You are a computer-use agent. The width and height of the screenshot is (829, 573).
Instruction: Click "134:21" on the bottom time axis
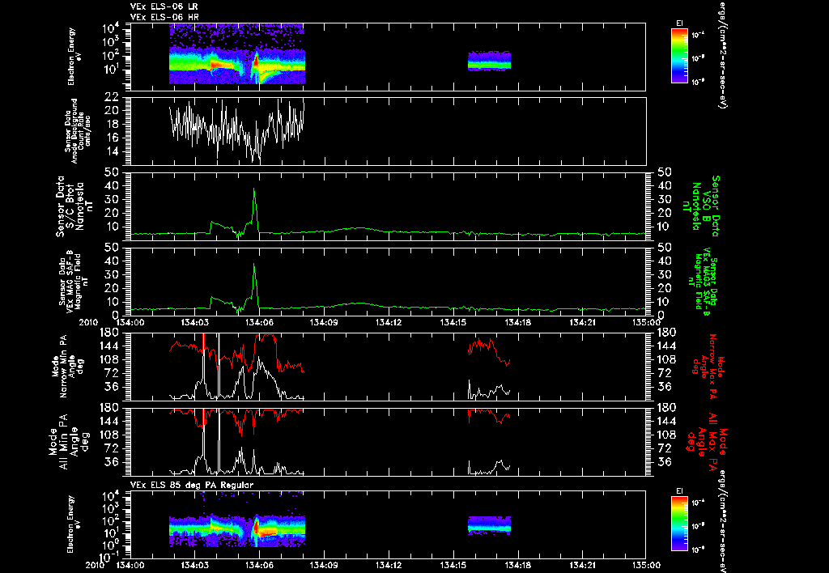pos(582,565)
